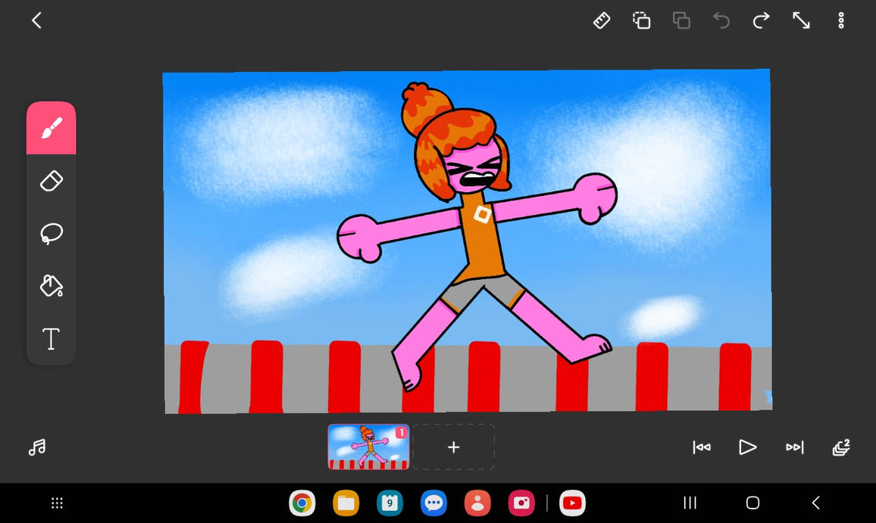876x523 pixels.
Task: Go back with the top-left arrow
Action: pyautogui.click(x=36, y=20)
